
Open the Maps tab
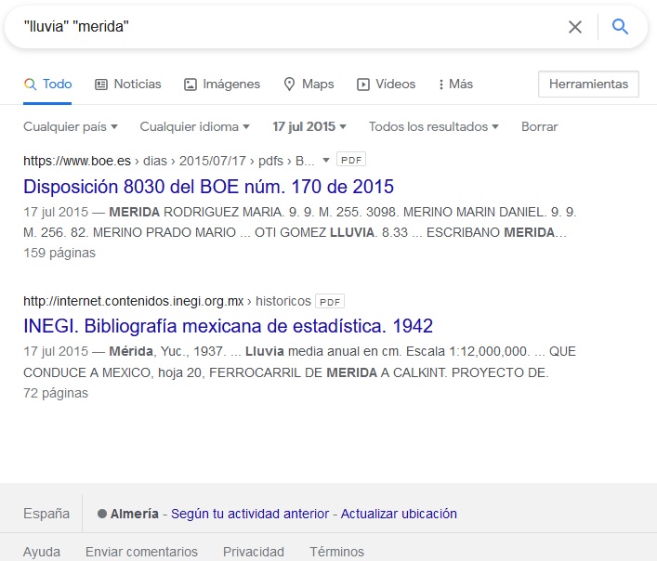tap(309, 85)
